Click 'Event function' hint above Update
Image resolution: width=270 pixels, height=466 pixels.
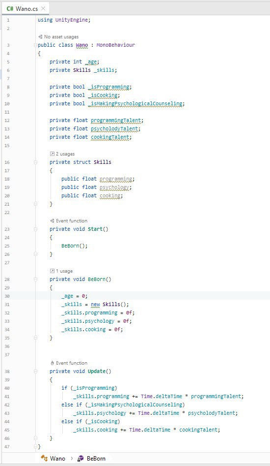(71, 363)
